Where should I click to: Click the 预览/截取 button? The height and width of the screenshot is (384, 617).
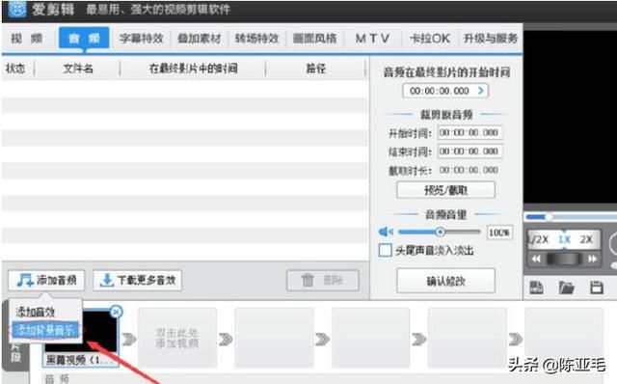point(445,190)
